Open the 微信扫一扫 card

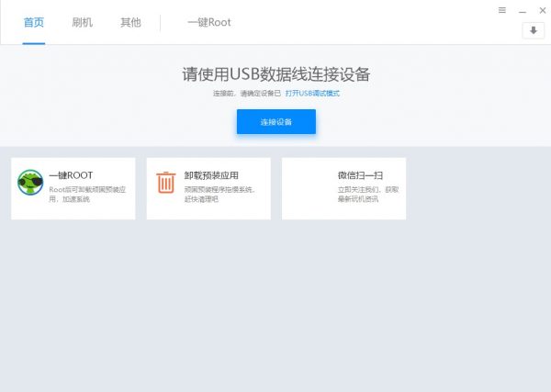tap(344, 188)
